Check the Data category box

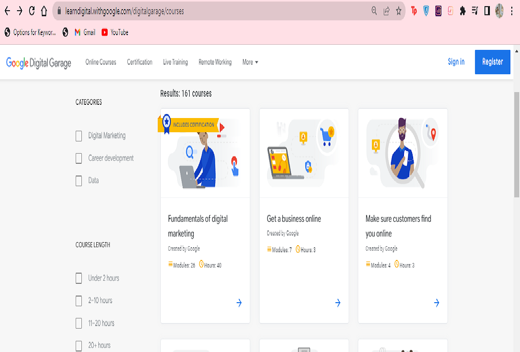pyautogui.click(x=78, y=181)
